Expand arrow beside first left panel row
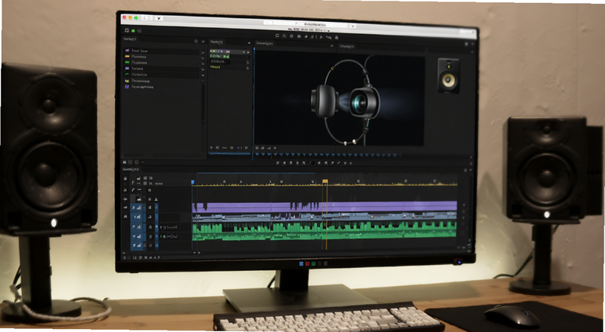 click(203, 52)
